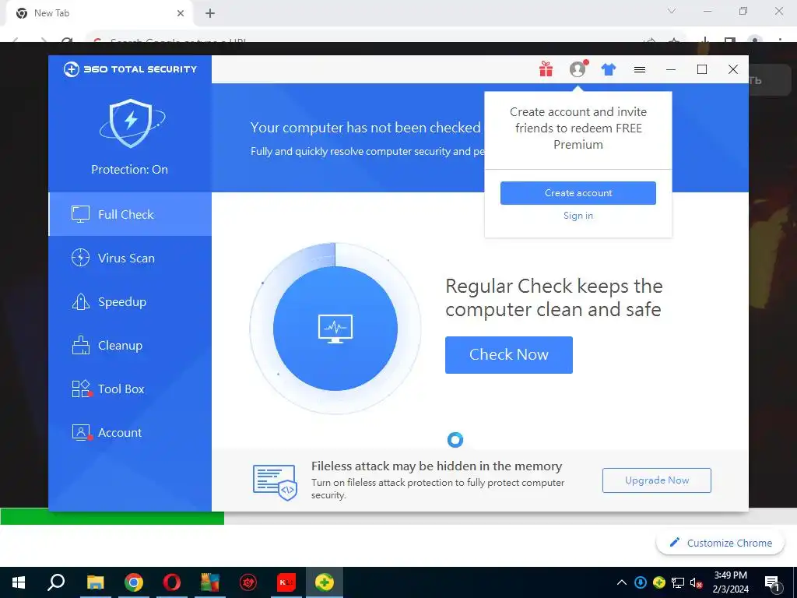Viewport: 797px width, 598px height.
Task: Open Chrome tab search chevron
Action: coord(672,11)
